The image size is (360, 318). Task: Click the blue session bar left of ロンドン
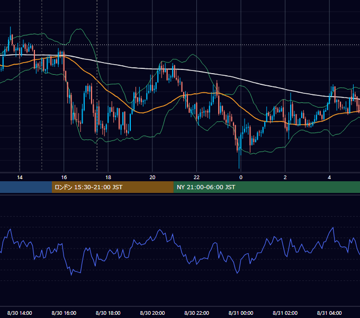click(x=26, y=187)
